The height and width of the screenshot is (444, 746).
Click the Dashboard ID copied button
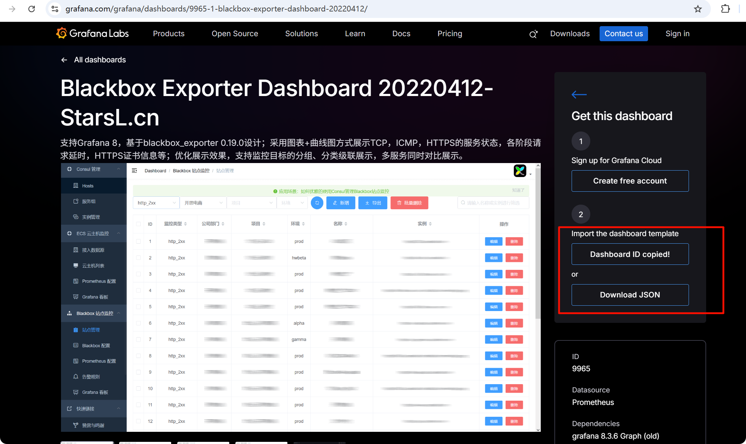pyautogui.click(x=630, y=254)
